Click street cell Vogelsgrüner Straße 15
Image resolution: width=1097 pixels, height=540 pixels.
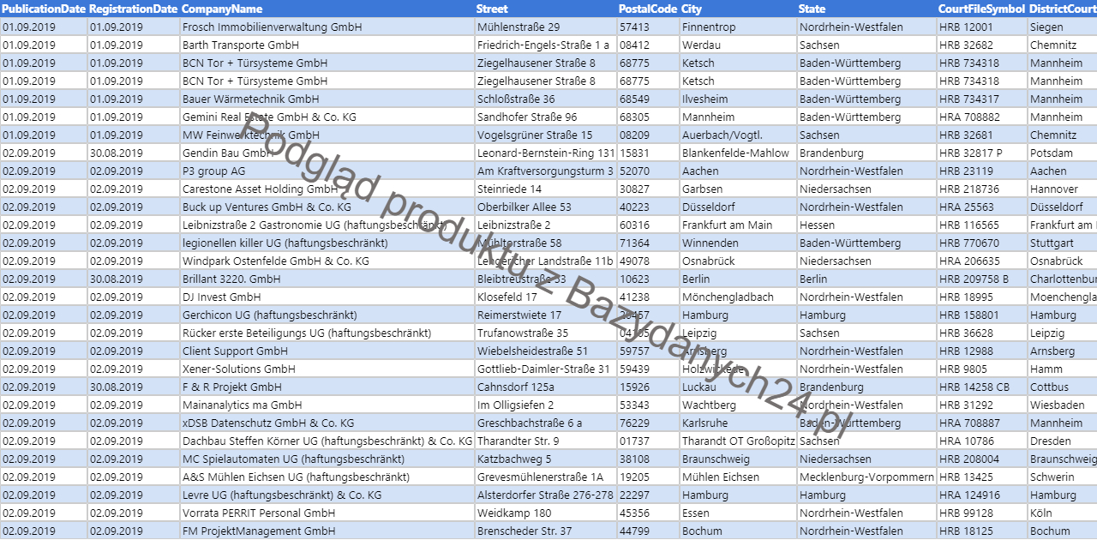coord(545,135)
